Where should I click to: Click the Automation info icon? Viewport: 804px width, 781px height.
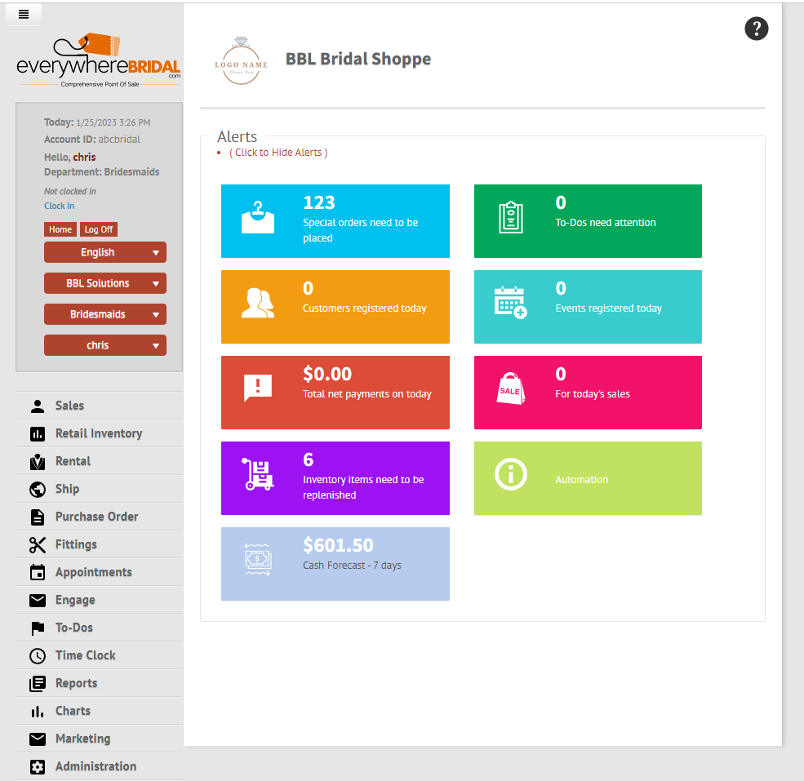[x=511, y=474]
